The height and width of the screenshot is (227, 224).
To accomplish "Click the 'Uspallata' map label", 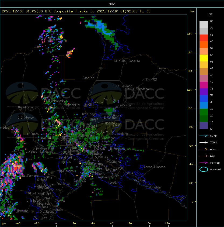I will pyautogui.click(x=25, y=107).
